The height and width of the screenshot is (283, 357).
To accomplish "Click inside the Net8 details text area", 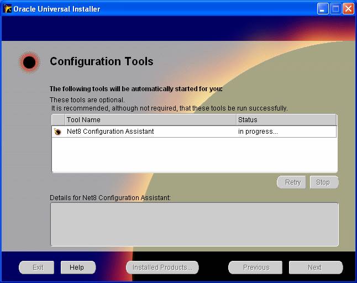I will click(195, 224).
